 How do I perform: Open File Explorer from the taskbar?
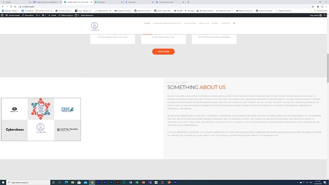pyautogui.click(x=72, y=183)
